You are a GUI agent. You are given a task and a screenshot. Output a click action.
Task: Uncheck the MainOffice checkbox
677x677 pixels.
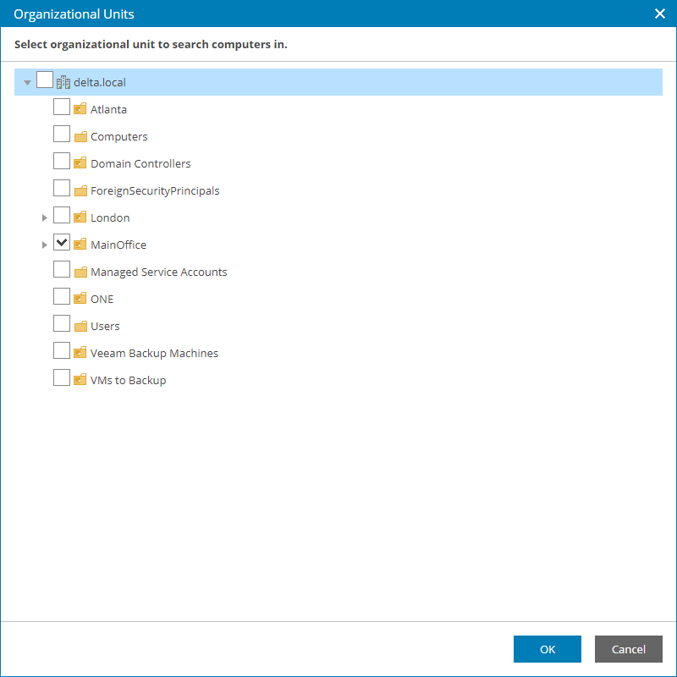(x=62, y=242)
